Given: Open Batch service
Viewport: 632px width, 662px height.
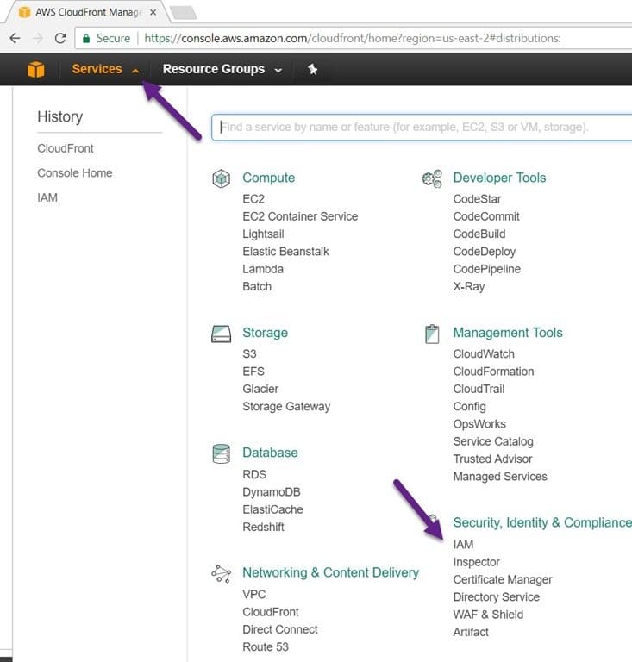Looking at the screenshot, I should pyautogui.click(x=257, y=287).
